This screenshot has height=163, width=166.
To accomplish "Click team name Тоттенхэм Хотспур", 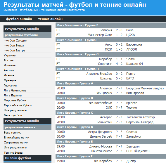I will point(141,117).
